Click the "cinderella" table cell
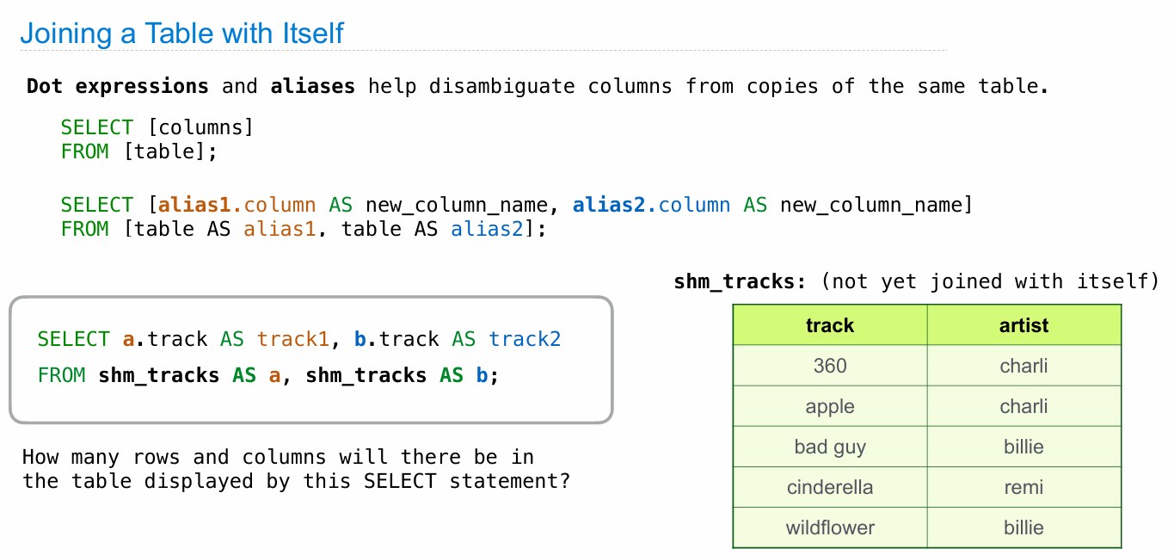Viewport: 1174px width, 555px height. pos(830,487)
